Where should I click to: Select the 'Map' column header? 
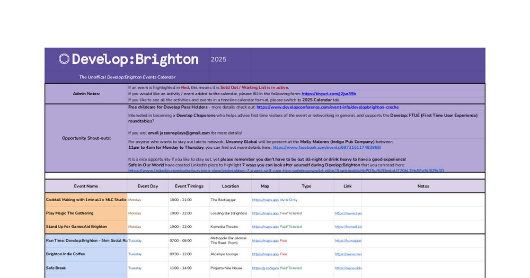click(265, 186)
